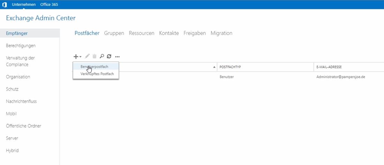Image resolution: width=384 pixels, height=165 pixels.
Task: Switch to the Migration tab
Action: 221,33
